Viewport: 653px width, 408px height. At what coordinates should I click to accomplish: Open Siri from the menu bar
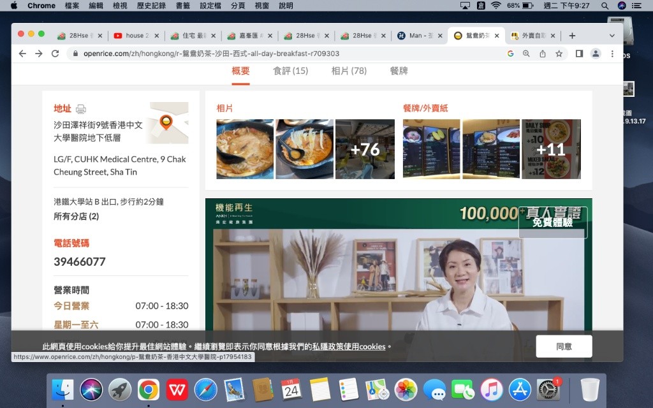tap(621, 5)
